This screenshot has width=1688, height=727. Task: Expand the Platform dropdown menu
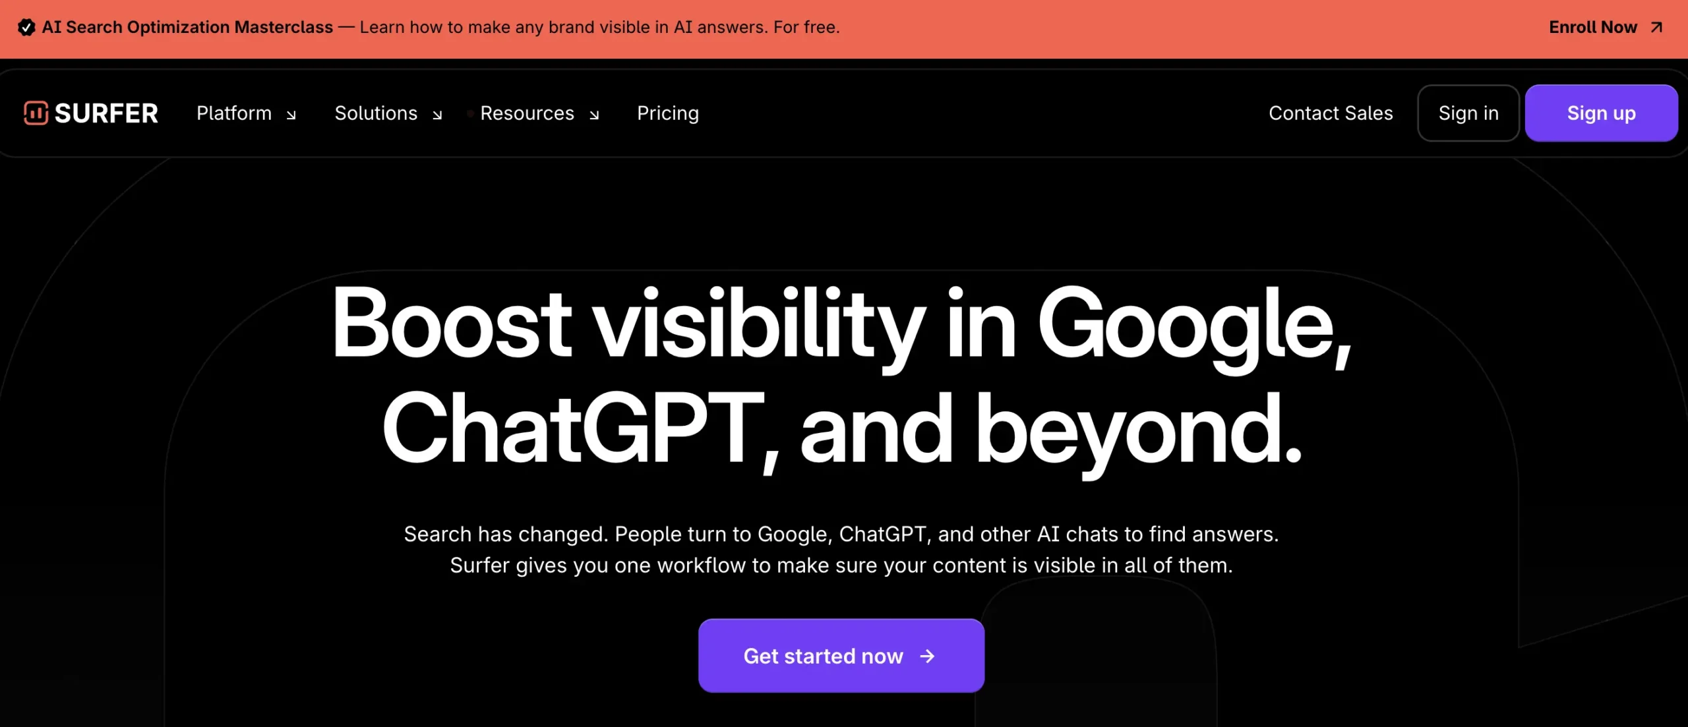(246, 113)
